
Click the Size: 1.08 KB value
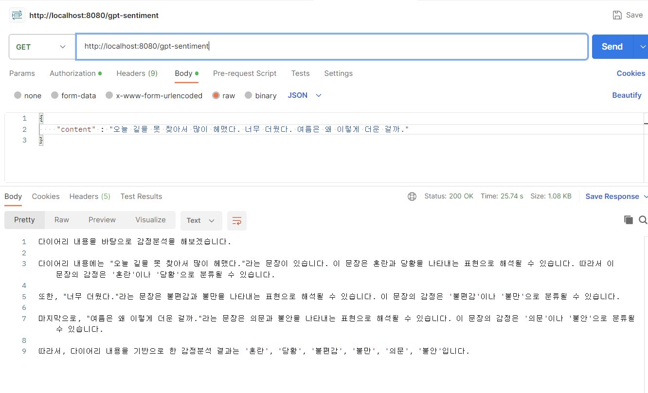pyautogui.click(x=551, y=196)
